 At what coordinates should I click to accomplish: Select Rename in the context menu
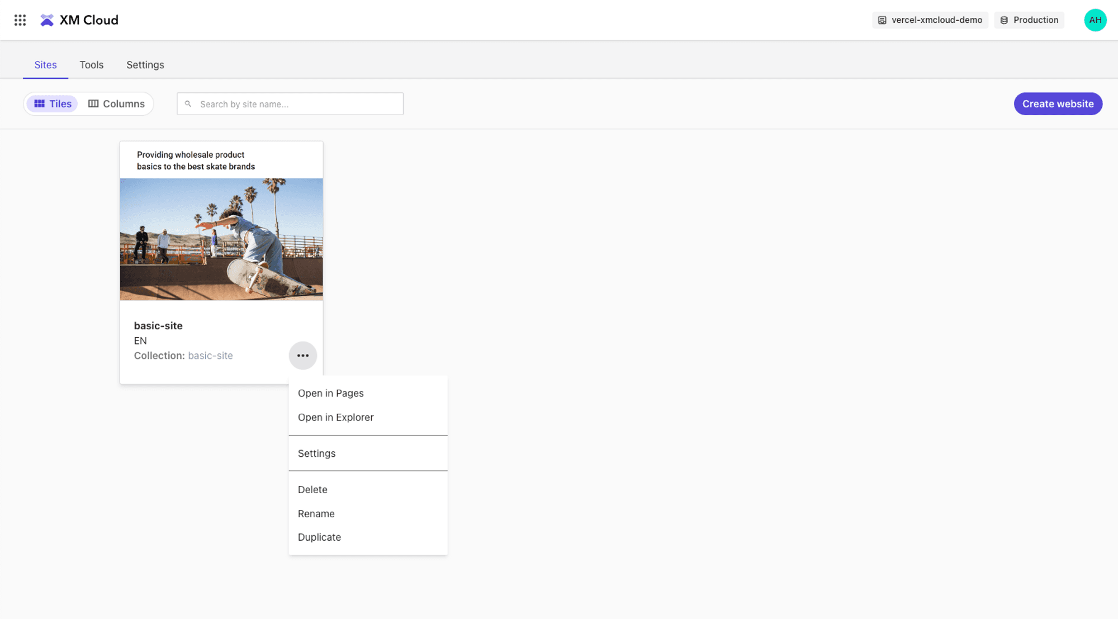[x=316, y=514]
